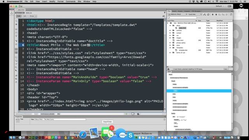Click the filter icon at top right of editor
Screen dimensions: 249x140
[x=165, y=13]
